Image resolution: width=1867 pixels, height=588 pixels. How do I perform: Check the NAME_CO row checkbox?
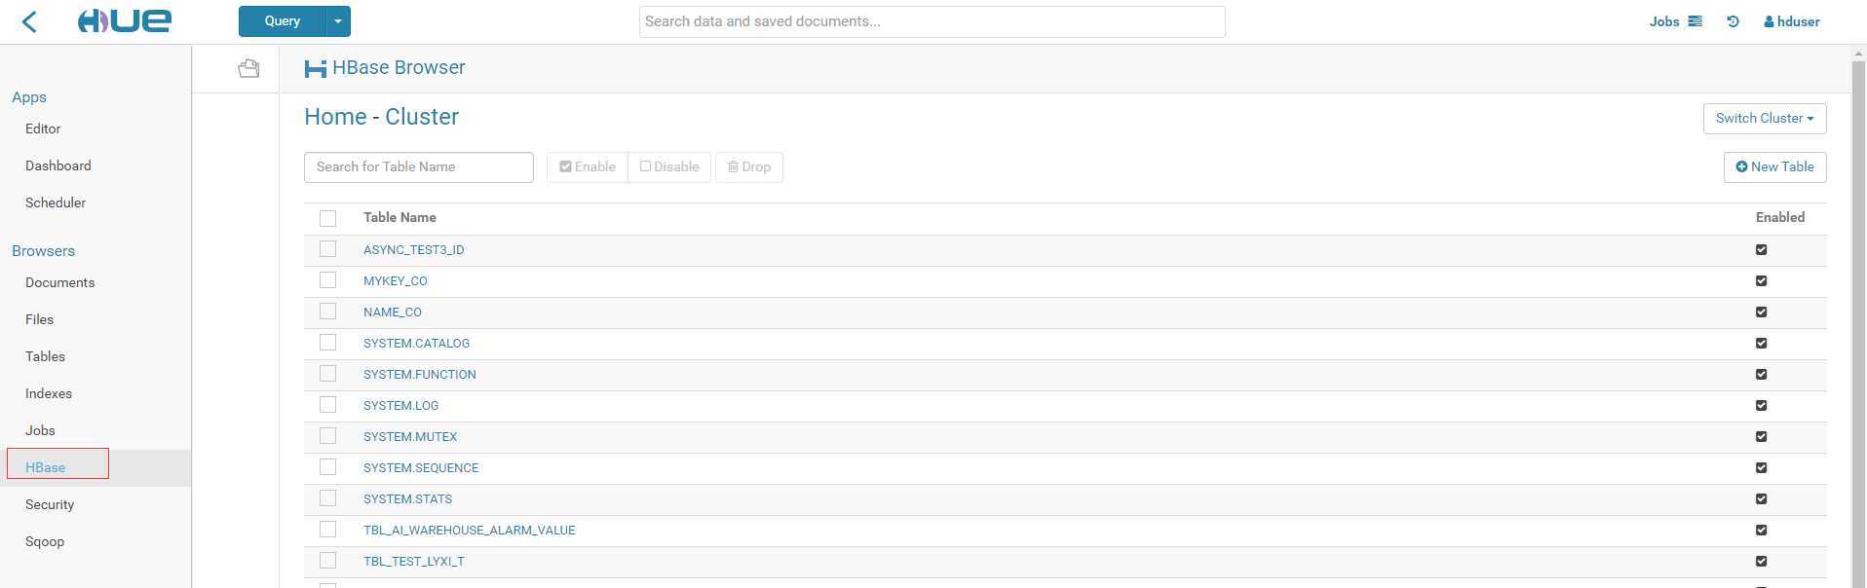[x=327, y=312]
